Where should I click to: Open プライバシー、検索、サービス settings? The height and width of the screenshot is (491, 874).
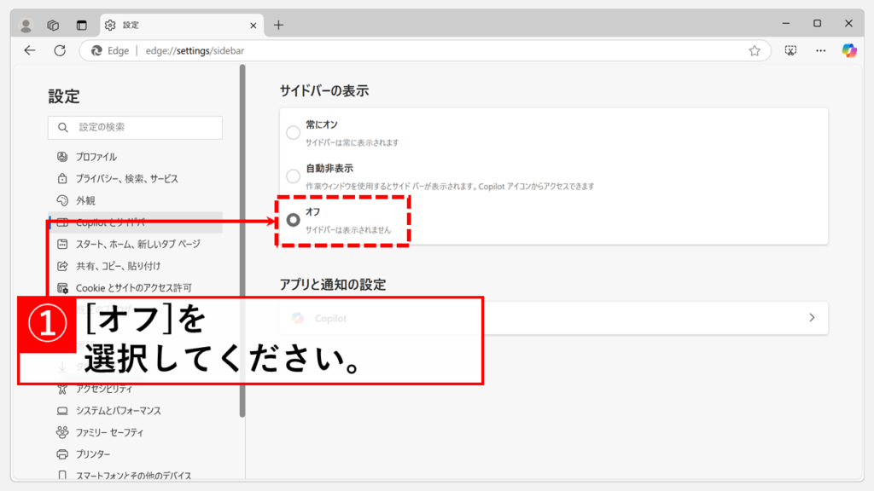tap(136, 179)
